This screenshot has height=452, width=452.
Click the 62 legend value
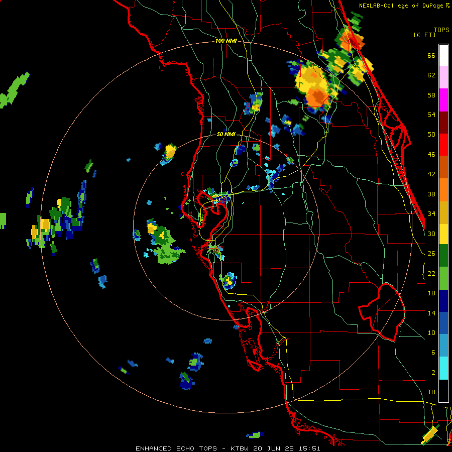pos(431,75)
